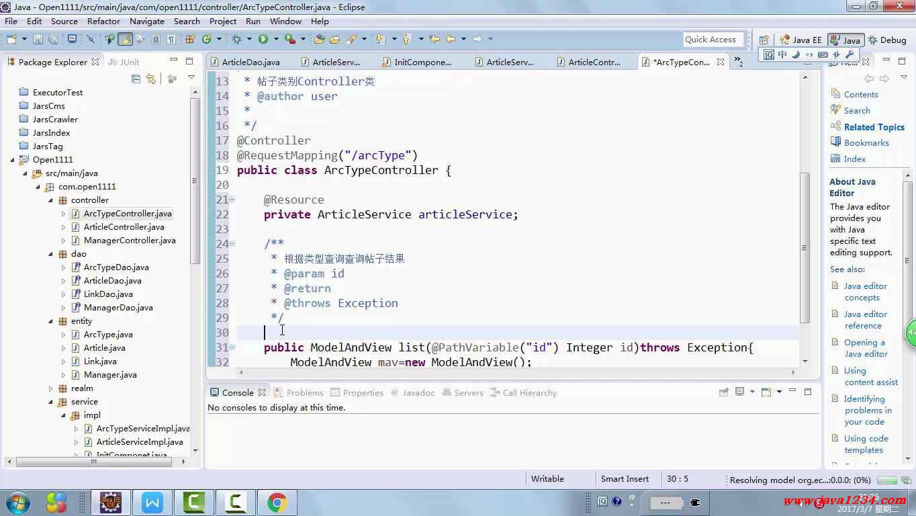Open the hidden editor tabs list
916x516 pixels.
coord(739,62)
